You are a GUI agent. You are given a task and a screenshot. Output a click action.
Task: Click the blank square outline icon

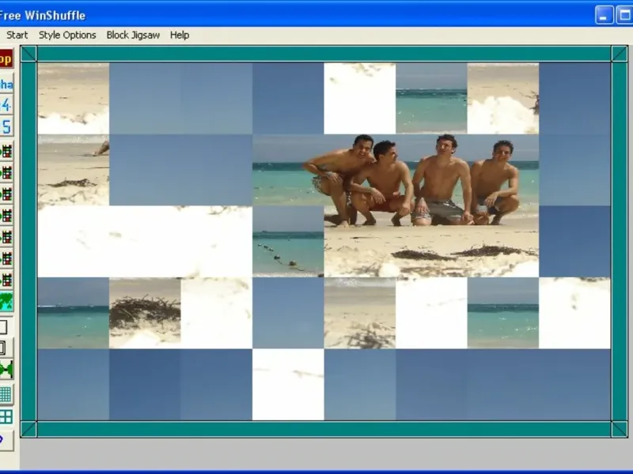4,327
